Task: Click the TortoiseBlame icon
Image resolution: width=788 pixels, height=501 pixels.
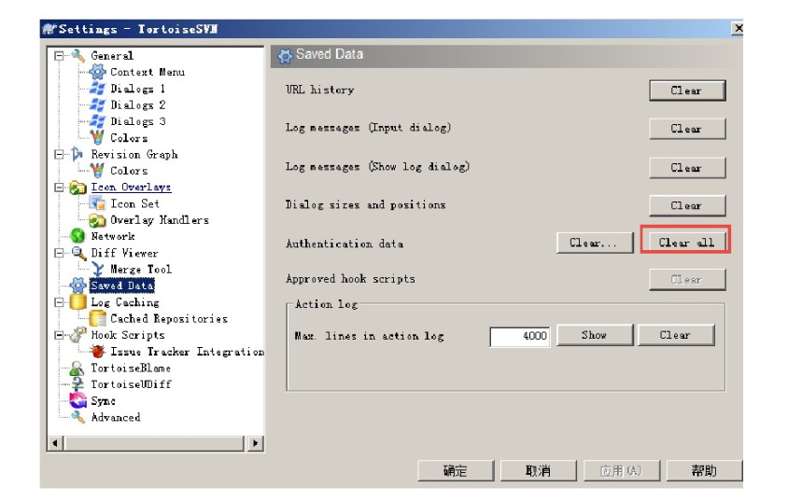Action: click(77, 368)
